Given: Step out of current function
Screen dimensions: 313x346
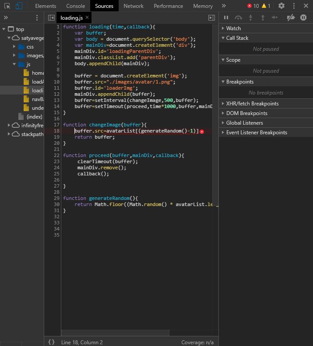Looking at the screenshot, I should pos(263,17).
